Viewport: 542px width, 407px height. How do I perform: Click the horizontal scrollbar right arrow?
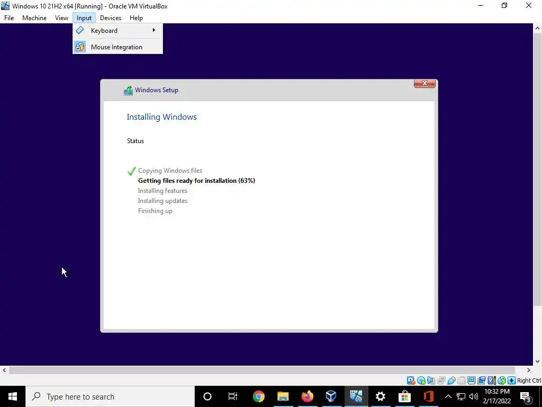coord(529,370)
